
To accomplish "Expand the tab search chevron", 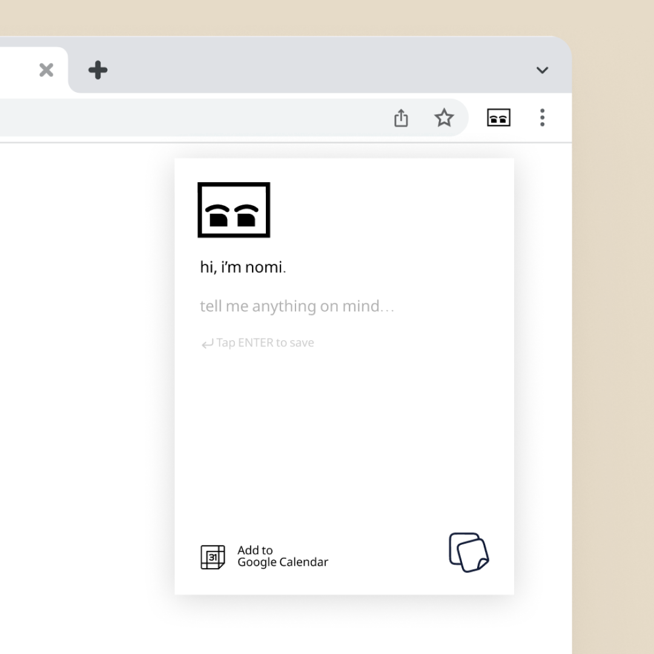I will [542, 70].
